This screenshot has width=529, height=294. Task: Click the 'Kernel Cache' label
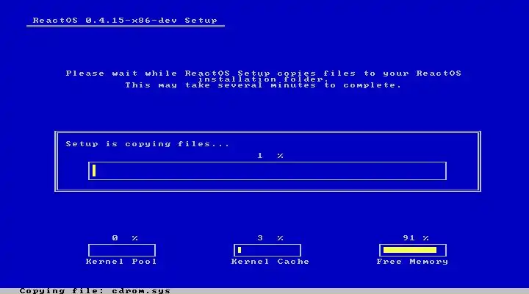coord(270,262)
